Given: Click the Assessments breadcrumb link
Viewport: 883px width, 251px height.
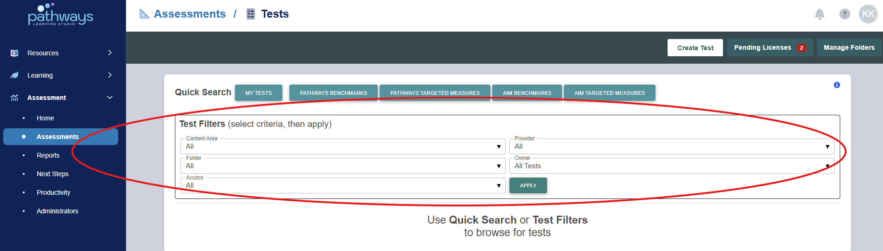Looking at the screenshot, I should 190,14.
